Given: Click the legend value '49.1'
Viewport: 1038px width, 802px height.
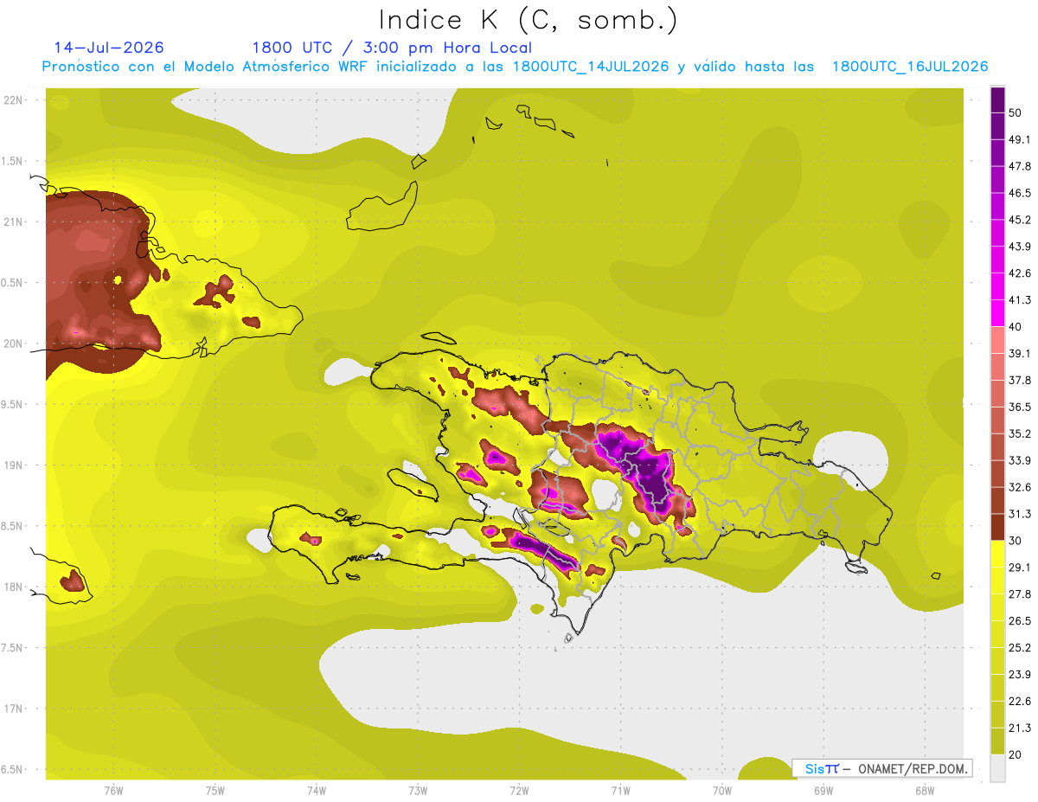Looking at the screenshot, I should click(x=1021, y=139).
